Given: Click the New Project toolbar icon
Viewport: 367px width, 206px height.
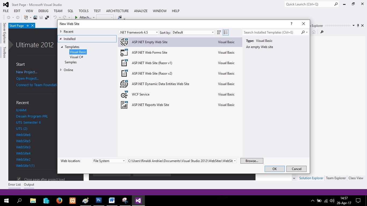Looking at the screenshot, I should (26, 17).
